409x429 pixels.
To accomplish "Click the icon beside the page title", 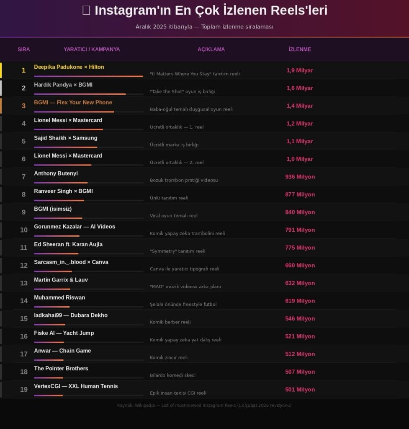I will 86,10.
